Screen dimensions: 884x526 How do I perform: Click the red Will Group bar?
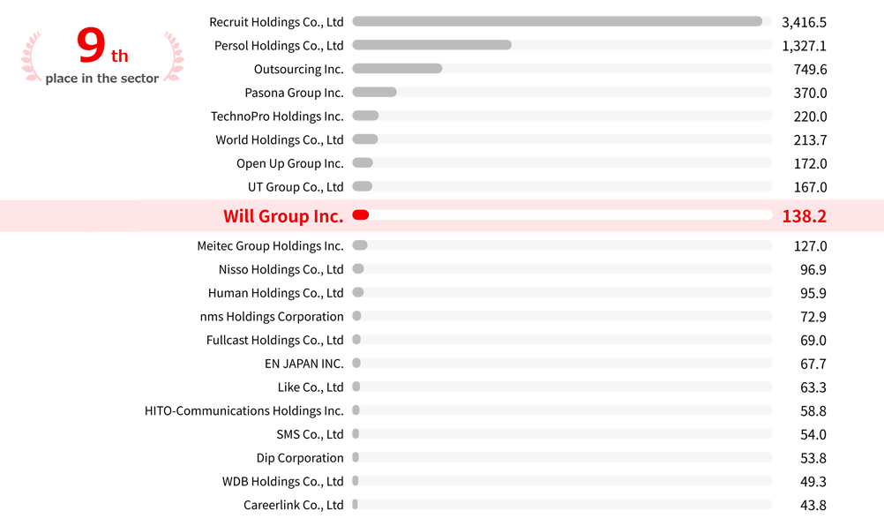[x=361, y=214]
